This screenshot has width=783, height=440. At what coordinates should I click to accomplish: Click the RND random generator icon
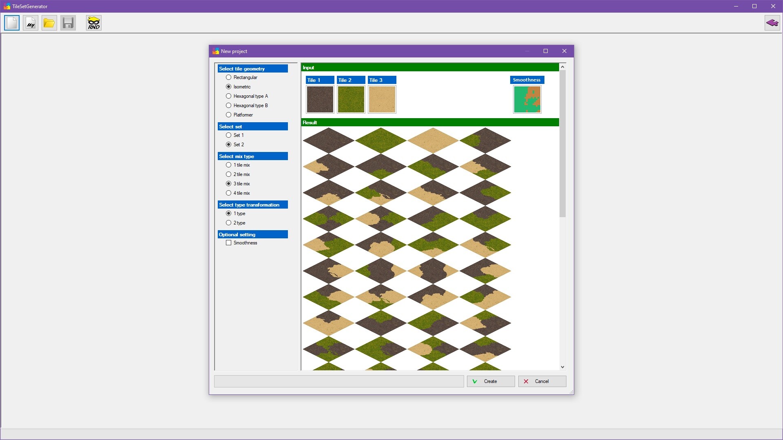[x=93, y=23]
